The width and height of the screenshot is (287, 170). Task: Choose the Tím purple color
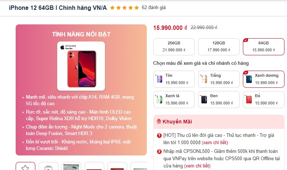(x=174, y=79)
